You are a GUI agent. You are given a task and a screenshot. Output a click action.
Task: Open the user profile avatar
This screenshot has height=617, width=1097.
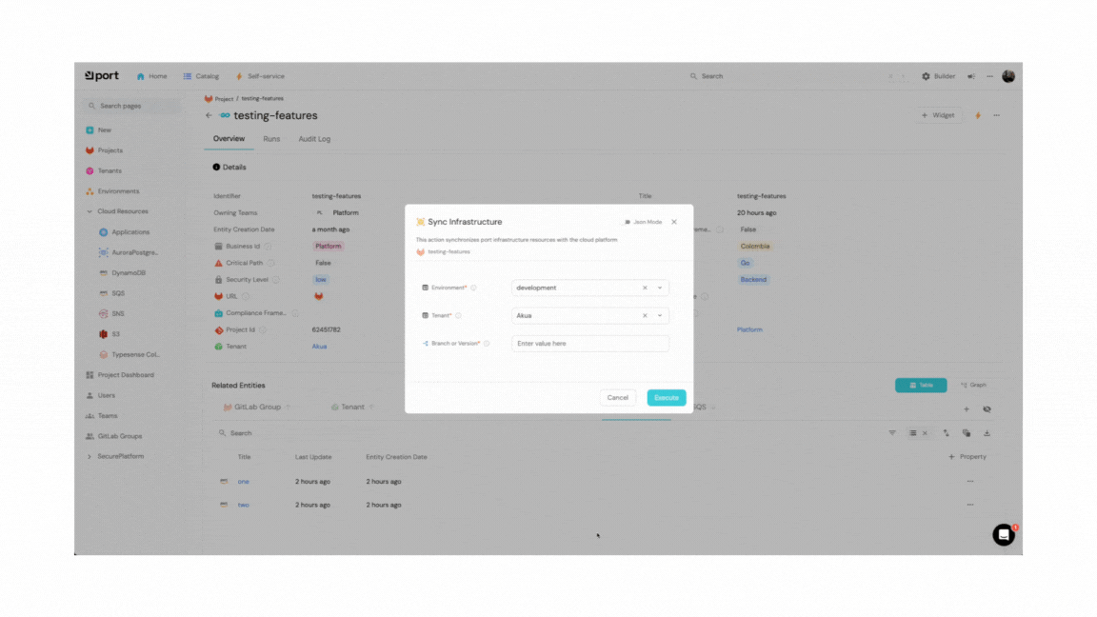(1008, 76)
